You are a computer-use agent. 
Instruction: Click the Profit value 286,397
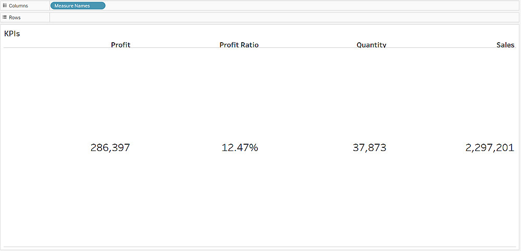[110, 147]
